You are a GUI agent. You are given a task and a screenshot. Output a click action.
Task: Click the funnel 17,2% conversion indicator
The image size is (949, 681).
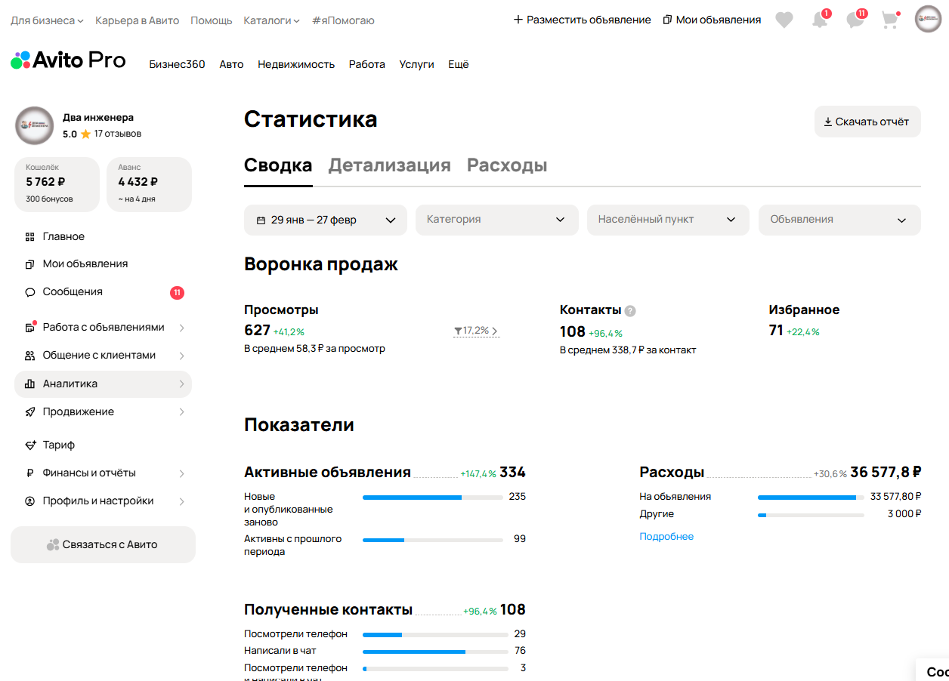pyautogui.click(x=476, y=331)
